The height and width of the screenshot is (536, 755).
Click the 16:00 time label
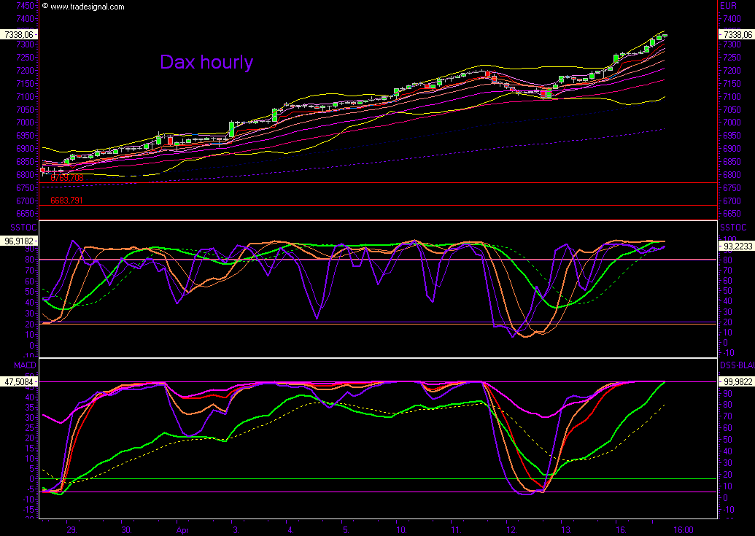point(684,529)
